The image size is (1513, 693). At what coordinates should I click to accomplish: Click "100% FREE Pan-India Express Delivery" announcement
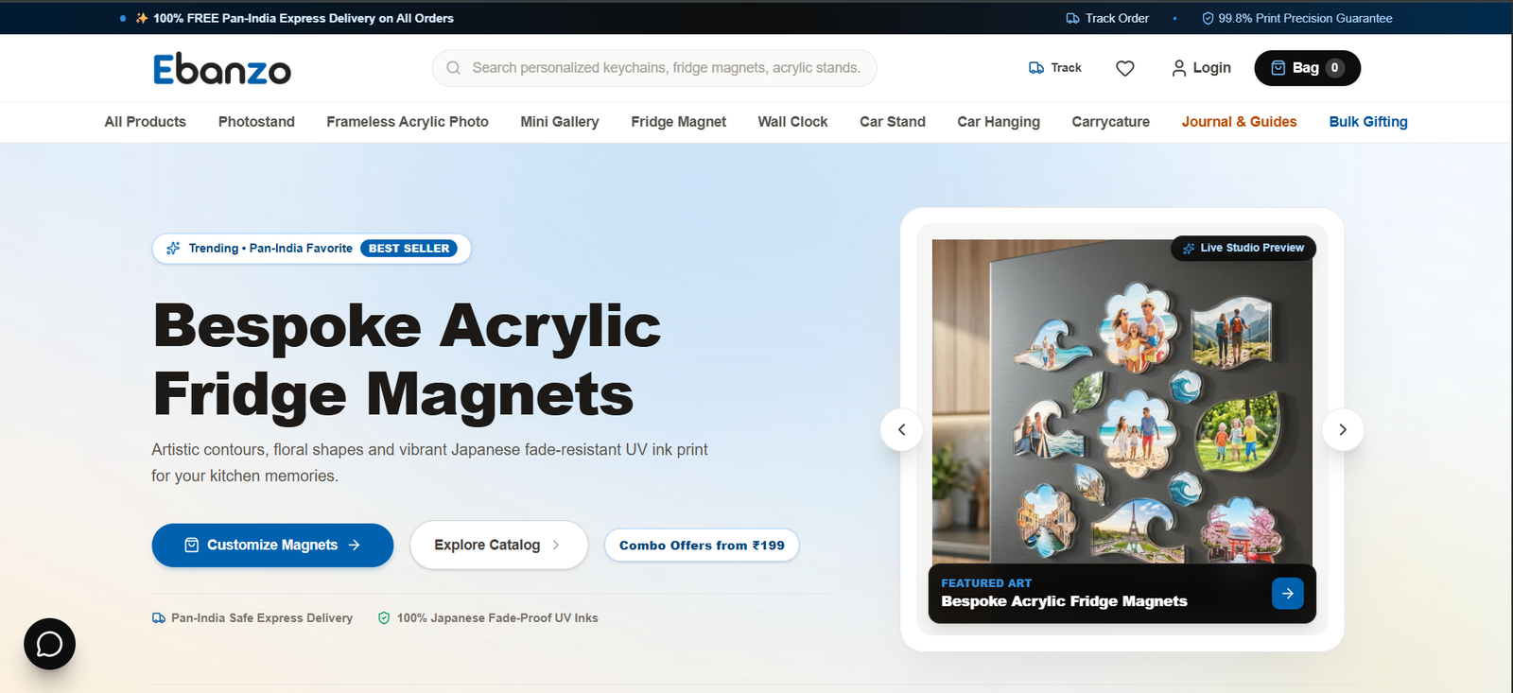point(304,18)
